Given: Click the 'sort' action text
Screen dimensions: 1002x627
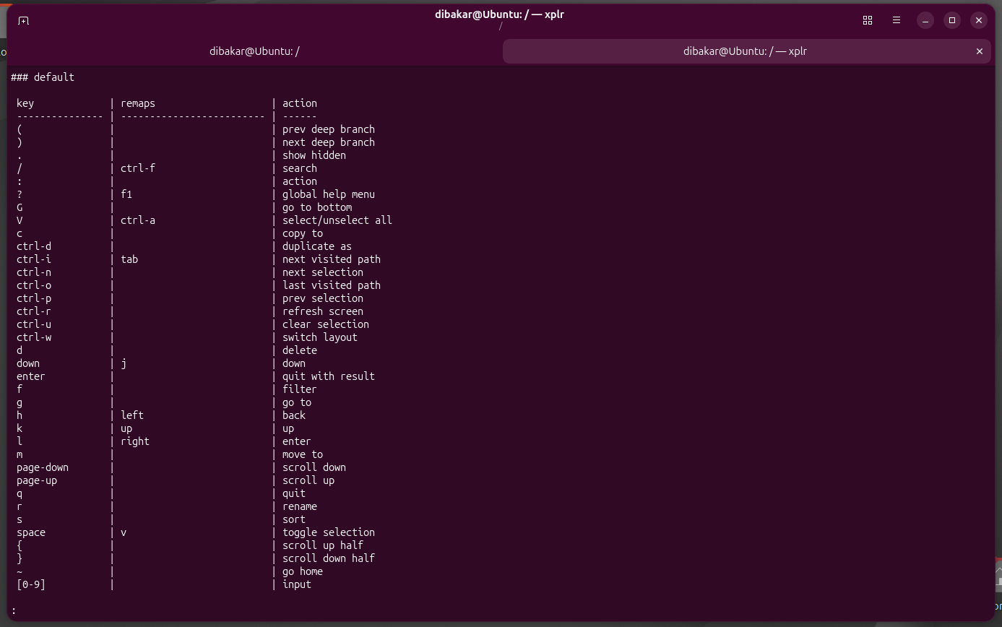Looking at the screenshot, I should [x=294, y=519].
